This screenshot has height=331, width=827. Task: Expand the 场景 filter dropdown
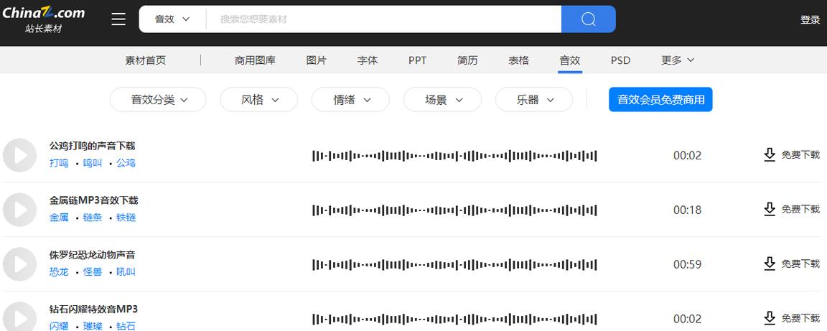442,100
